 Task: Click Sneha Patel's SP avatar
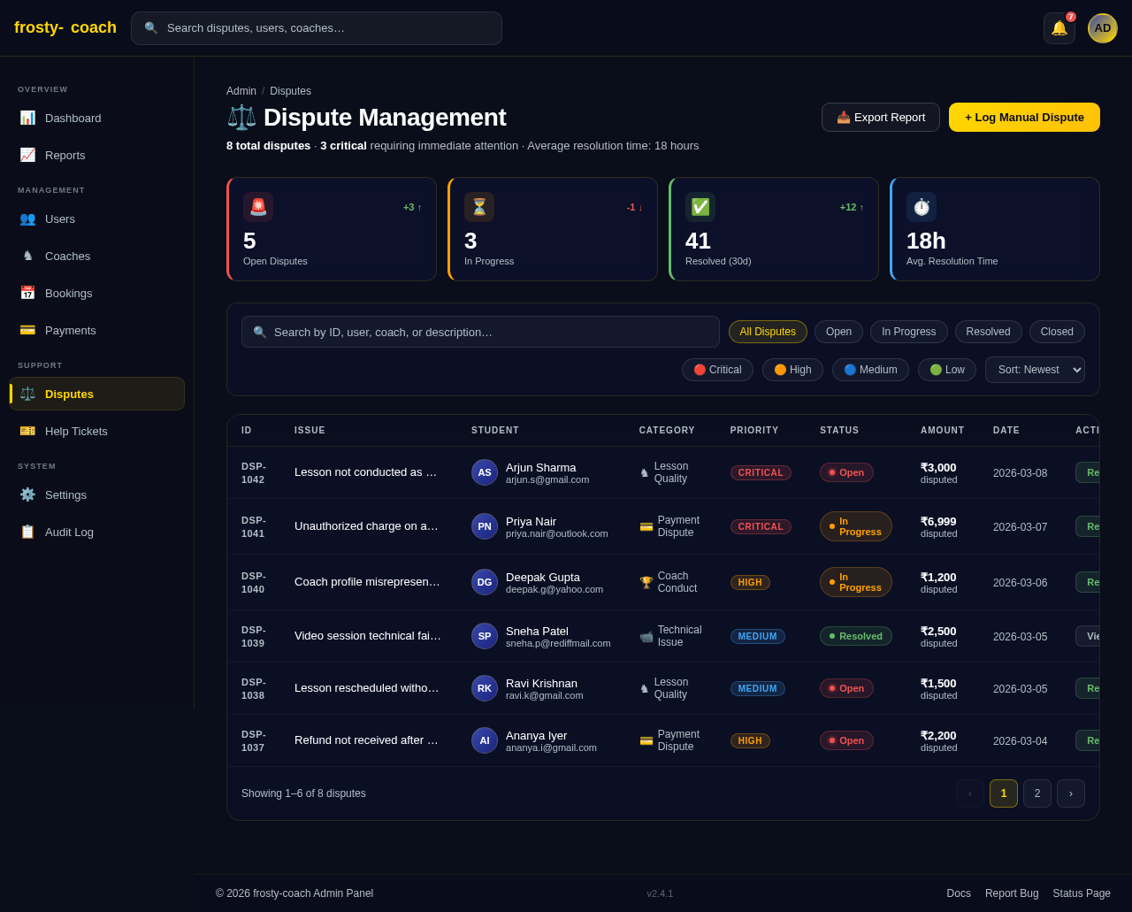tap(485, 636)
